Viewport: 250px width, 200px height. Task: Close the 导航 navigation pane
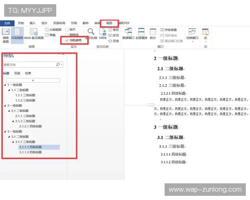click(63, 54)
